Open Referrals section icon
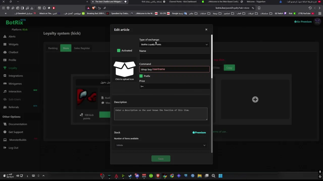 (x=5, y=107)
